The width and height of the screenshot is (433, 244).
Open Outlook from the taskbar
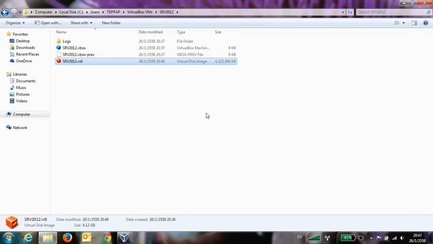(x=87, y=238)
